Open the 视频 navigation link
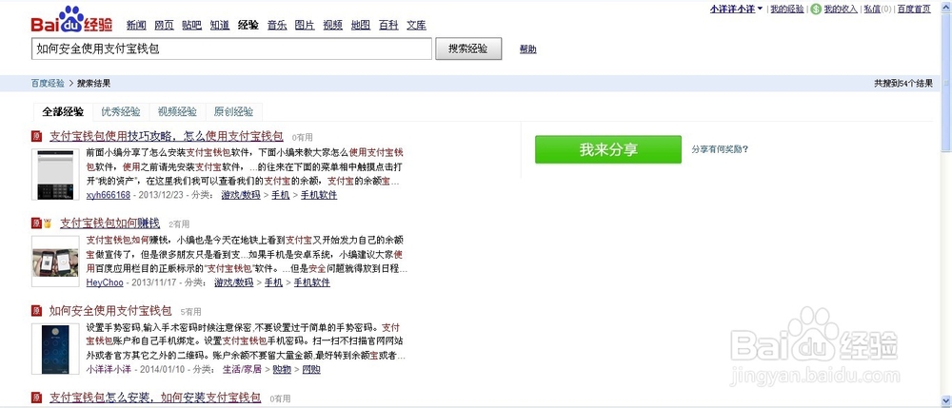Image resolution: width=952 pixels, height=408 pixels. coord(332,25)
